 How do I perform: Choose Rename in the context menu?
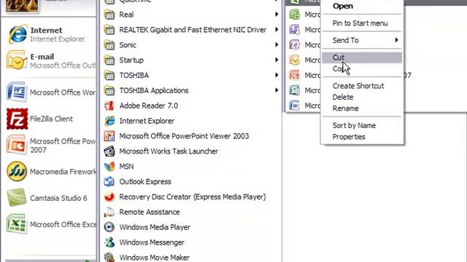[x=362, y=108]
